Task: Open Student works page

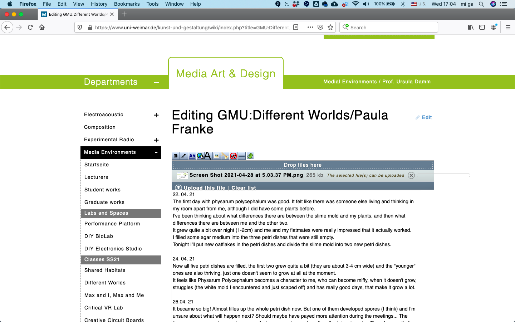Action: 102,190
